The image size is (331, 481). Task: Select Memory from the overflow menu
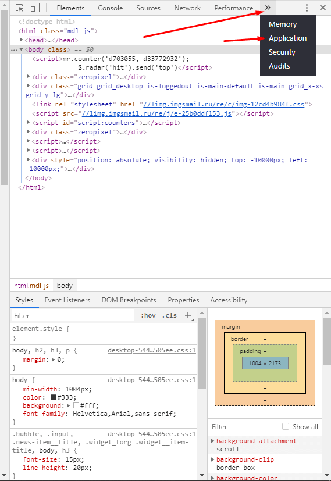(x=283, y=24)
